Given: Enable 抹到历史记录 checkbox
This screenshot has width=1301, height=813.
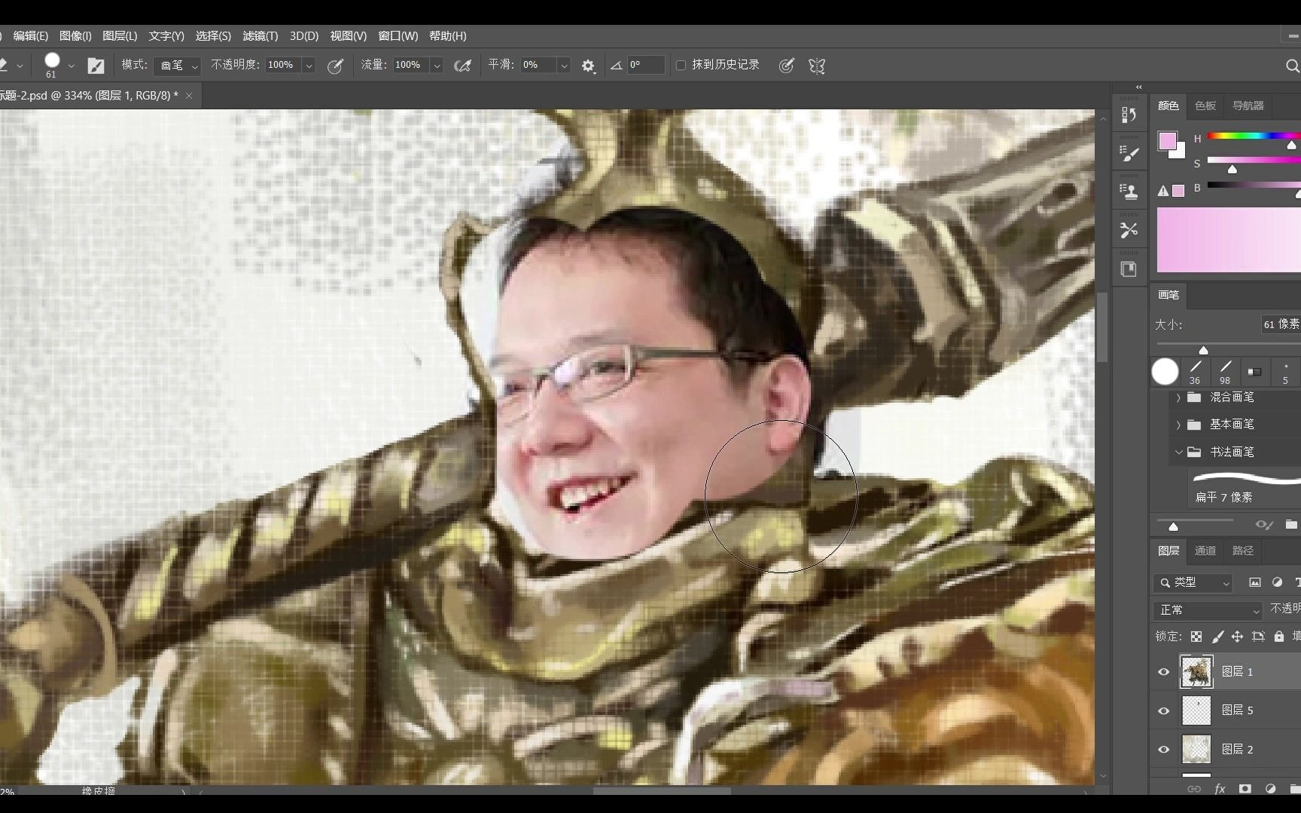Looking at the screenshot, I should point(681,65).
